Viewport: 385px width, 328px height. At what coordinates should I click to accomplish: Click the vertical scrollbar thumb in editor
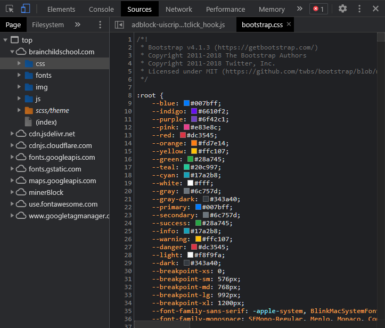pyautogui.click(x=381, y=37)
